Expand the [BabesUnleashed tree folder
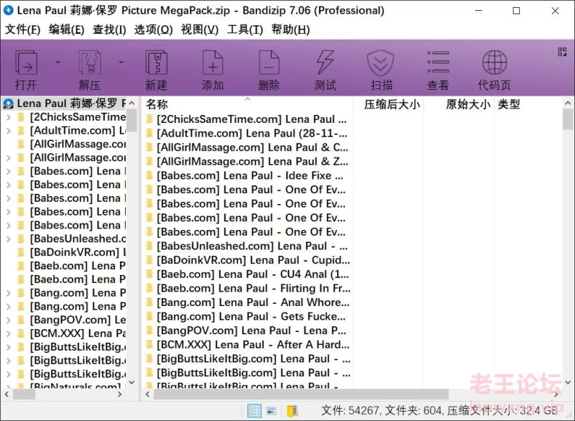Screen dimensions: 575x421 pos(9,239)
